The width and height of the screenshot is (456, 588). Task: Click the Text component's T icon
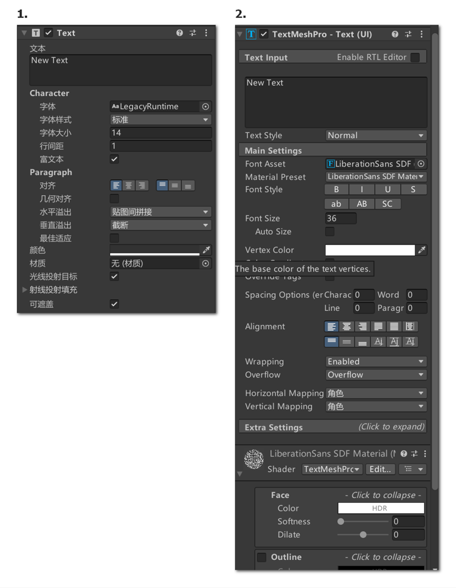tap(36, 33)
